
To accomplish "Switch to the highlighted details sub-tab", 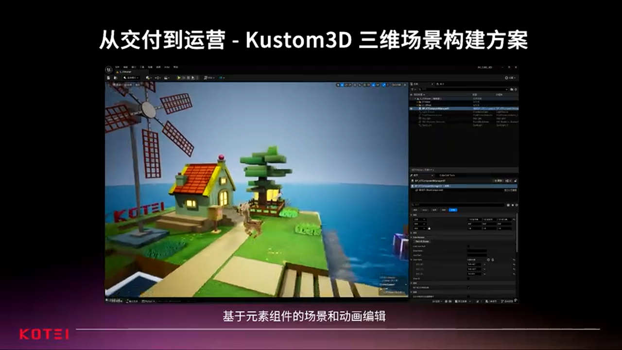I will (x=453, y=210).
